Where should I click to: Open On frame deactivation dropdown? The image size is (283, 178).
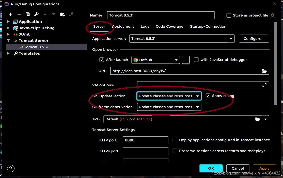(169, 107)
